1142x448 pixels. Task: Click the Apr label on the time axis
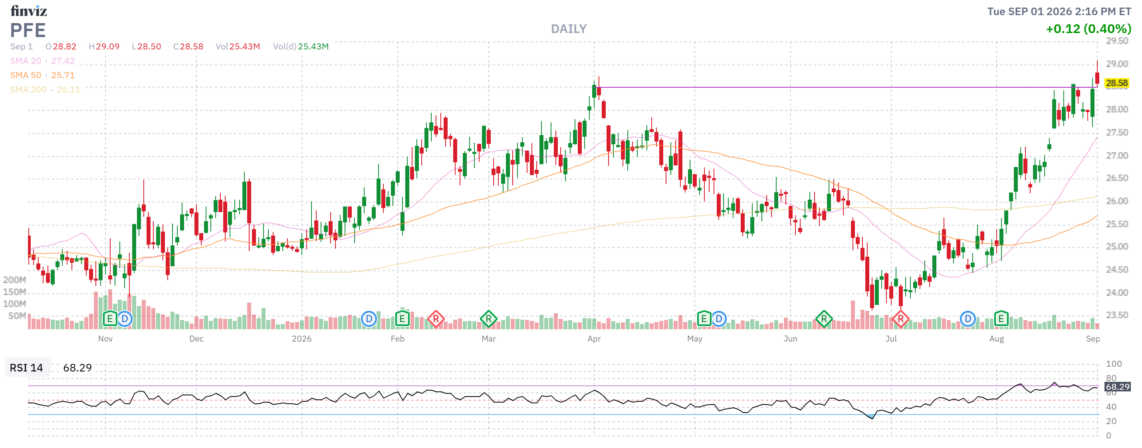coord(594,339)
